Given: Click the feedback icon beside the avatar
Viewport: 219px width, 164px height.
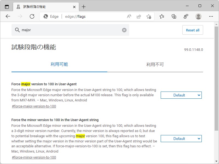Looking at the screenshot, I should point(186,16).
